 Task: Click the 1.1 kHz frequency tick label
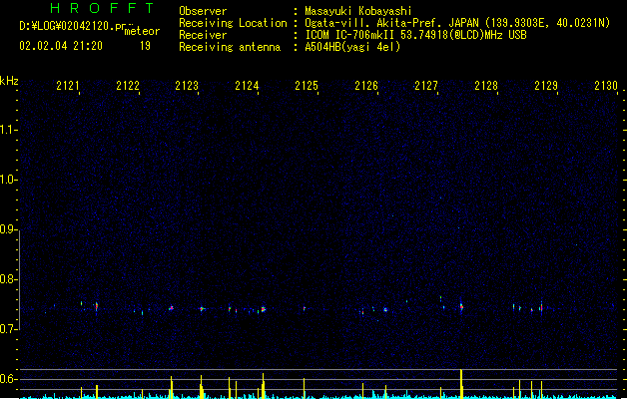pyautogui.click(x=8, y=130)
